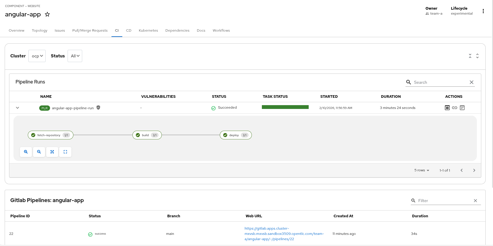Open the Status All dropdown
This screenshot has width=493, height=246.
tap(75, 56)
